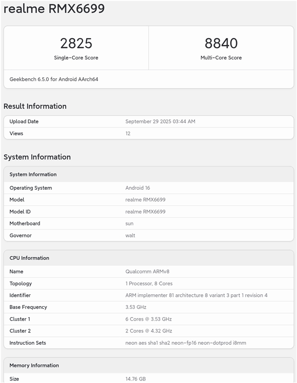Click the Model ID value realme RMX6699
297x383 pixels.
click(x=145, y=212)
